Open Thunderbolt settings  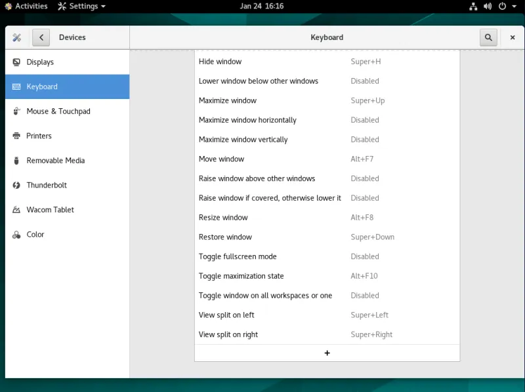pos(45,185)
